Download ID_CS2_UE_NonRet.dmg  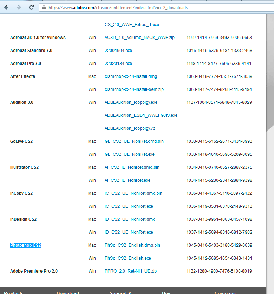[x=130, y=219]
